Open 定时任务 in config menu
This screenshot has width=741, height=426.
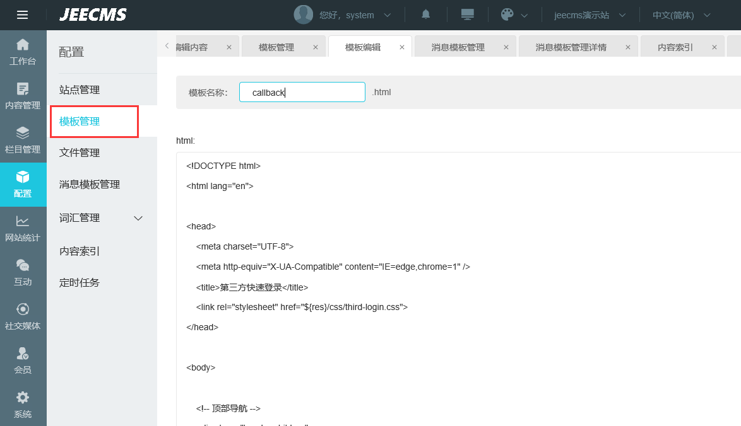pos(80,282)
